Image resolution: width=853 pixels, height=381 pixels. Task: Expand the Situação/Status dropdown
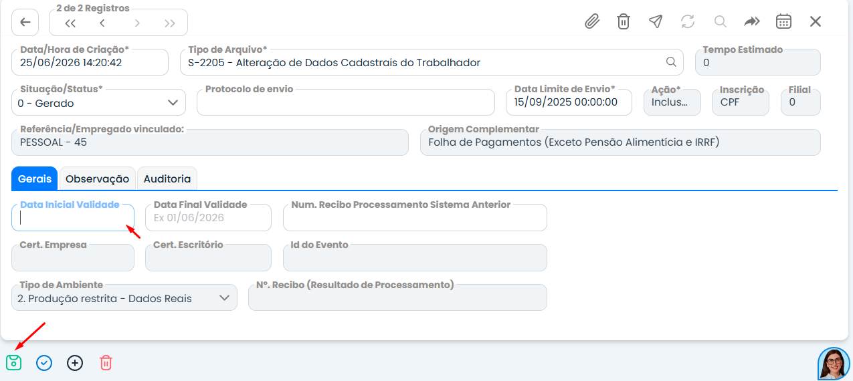click(173, 103)
